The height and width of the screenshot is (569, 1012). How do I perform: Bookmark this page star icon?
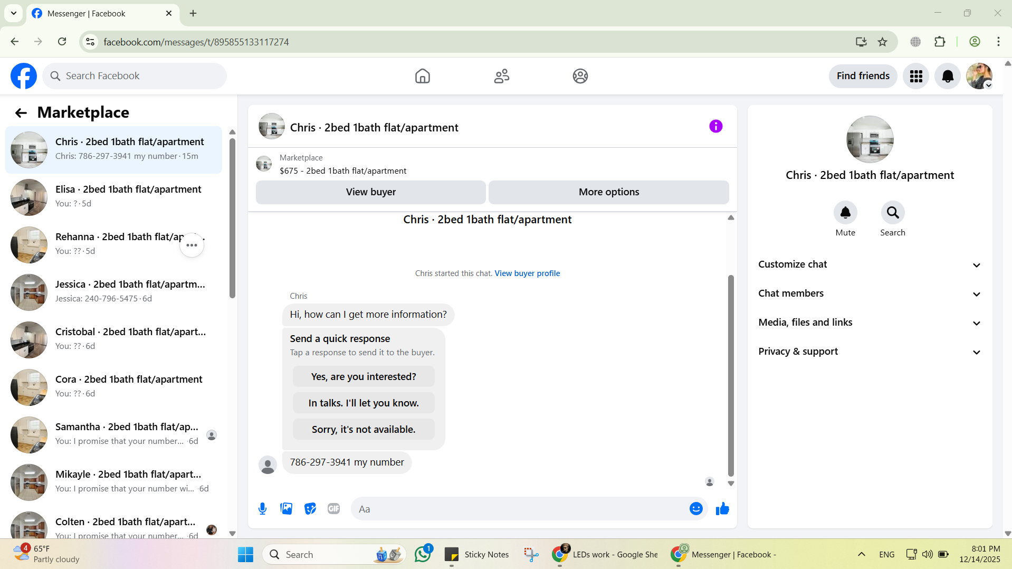pos(882,42)
